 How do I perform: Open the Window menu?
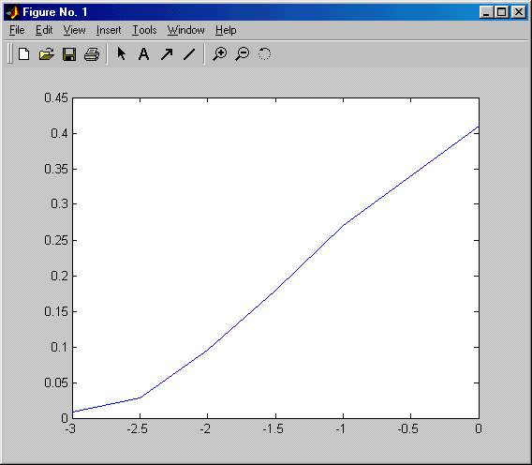pos(186,30)
